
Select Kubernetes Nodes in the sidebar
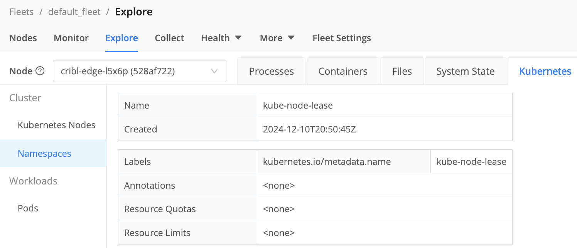[x=56, y=125]
